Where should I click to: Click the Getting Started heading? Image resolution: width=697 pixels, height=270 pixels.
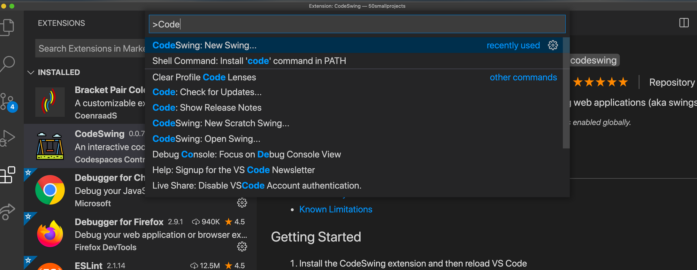316,237
